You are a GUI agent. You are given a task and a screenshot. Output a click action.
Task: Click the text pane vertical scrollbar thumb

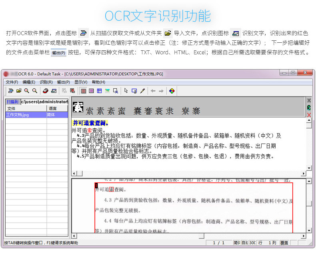pos(309,126)
